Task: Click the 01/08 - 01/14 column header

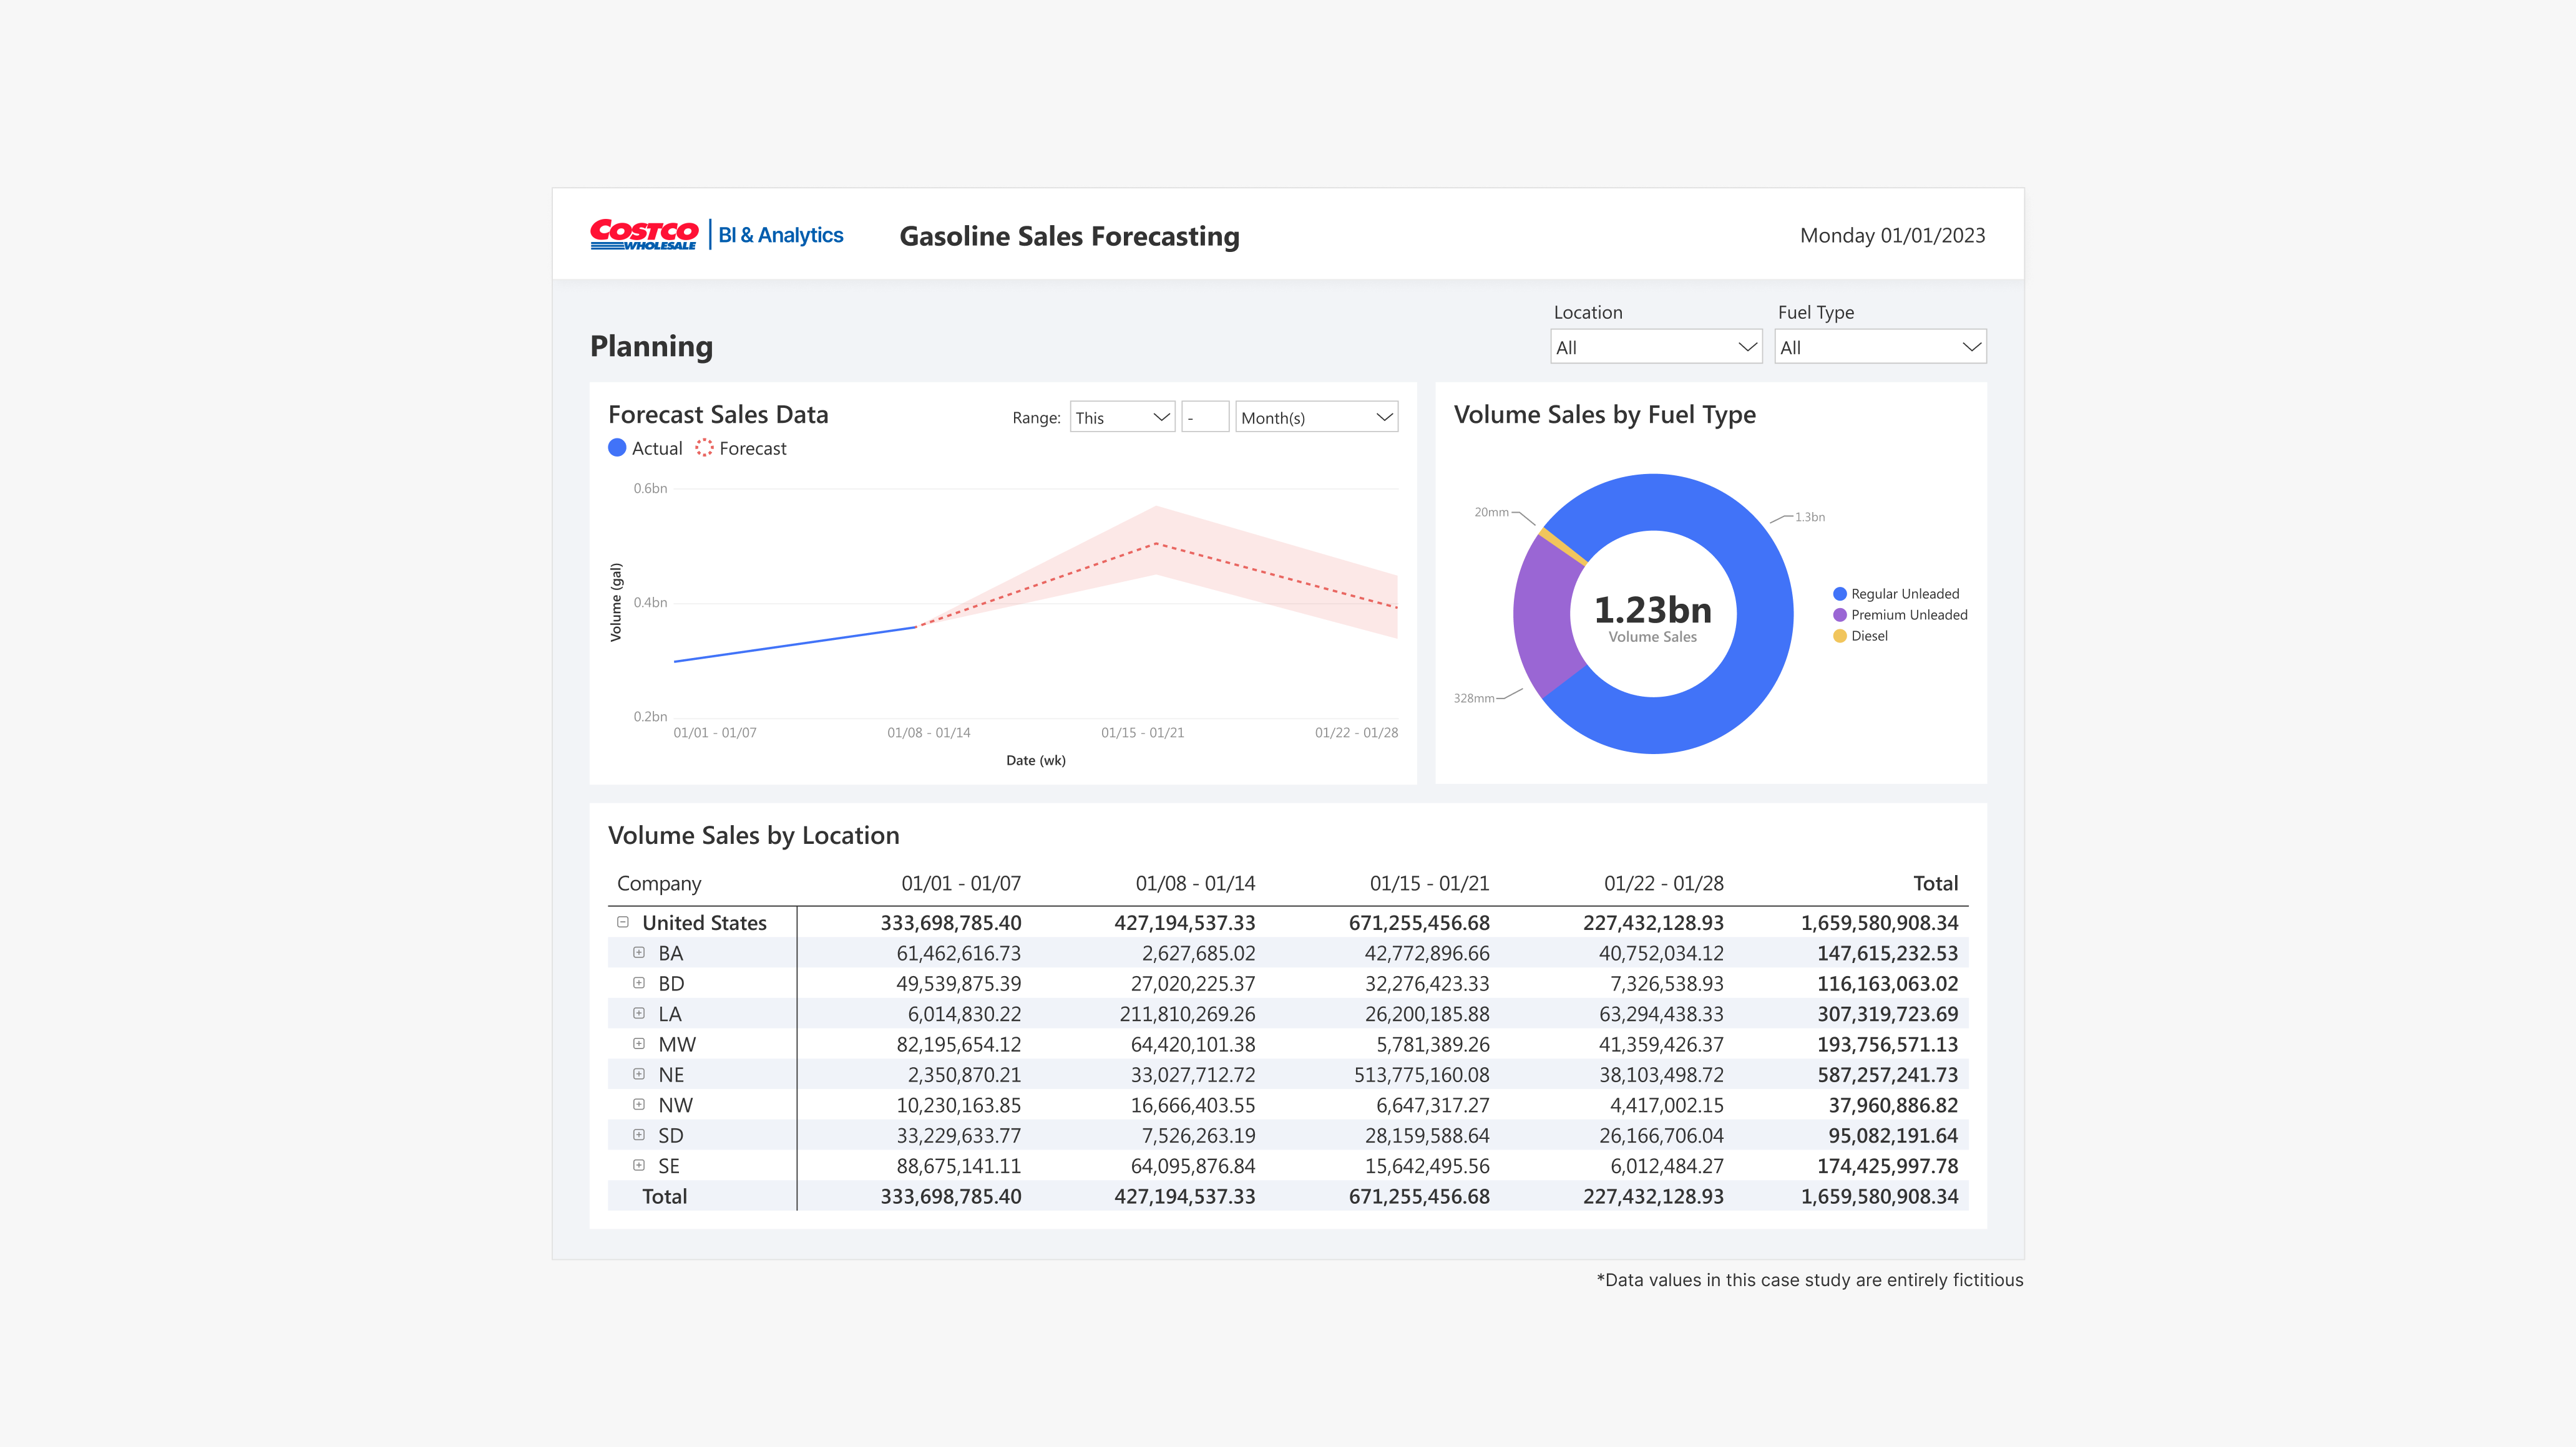Action: tap(1195, 883)
